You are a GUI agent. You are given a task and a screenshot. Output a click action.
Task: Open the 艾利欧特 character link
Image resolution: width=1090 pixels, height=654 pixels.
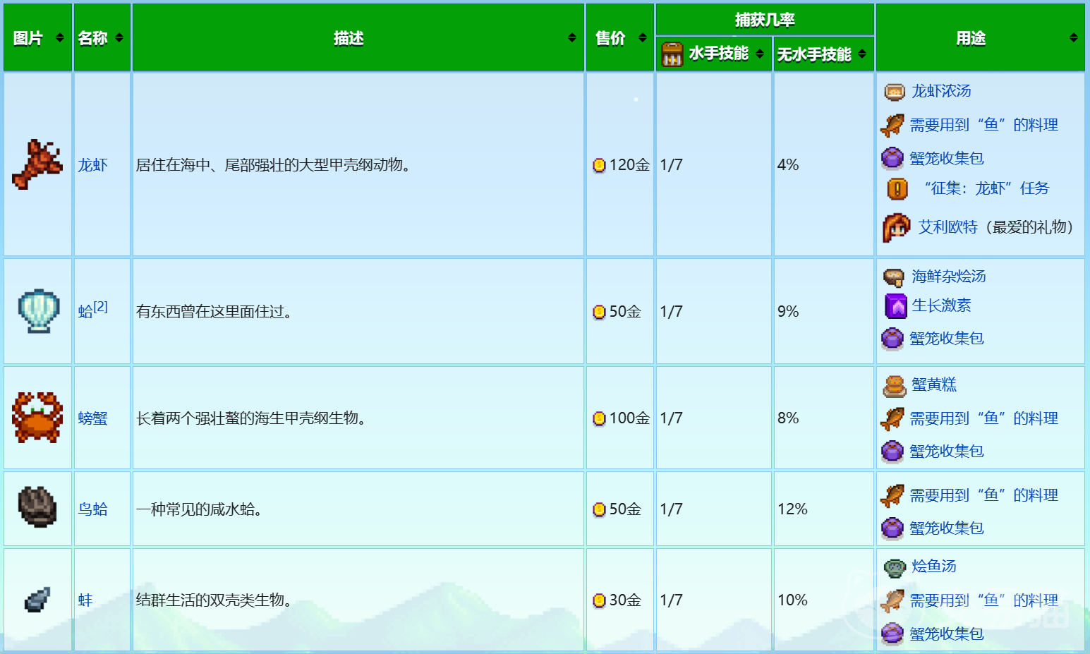click(948, 227)
